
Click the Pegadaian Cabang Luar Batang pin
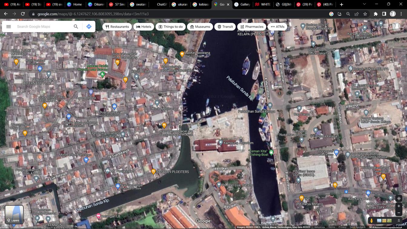click(123, 134)
